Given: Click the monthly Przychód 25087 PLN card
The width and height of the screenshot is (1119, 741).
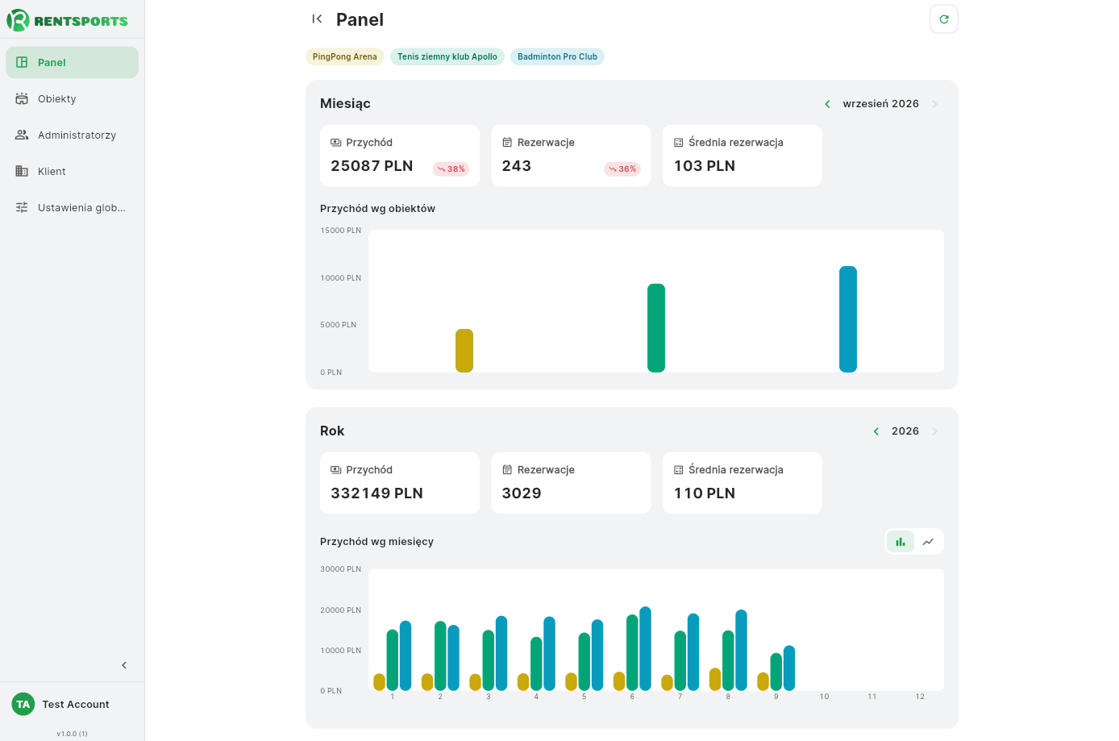Looking at the screenshot, I should pos(400,156).
